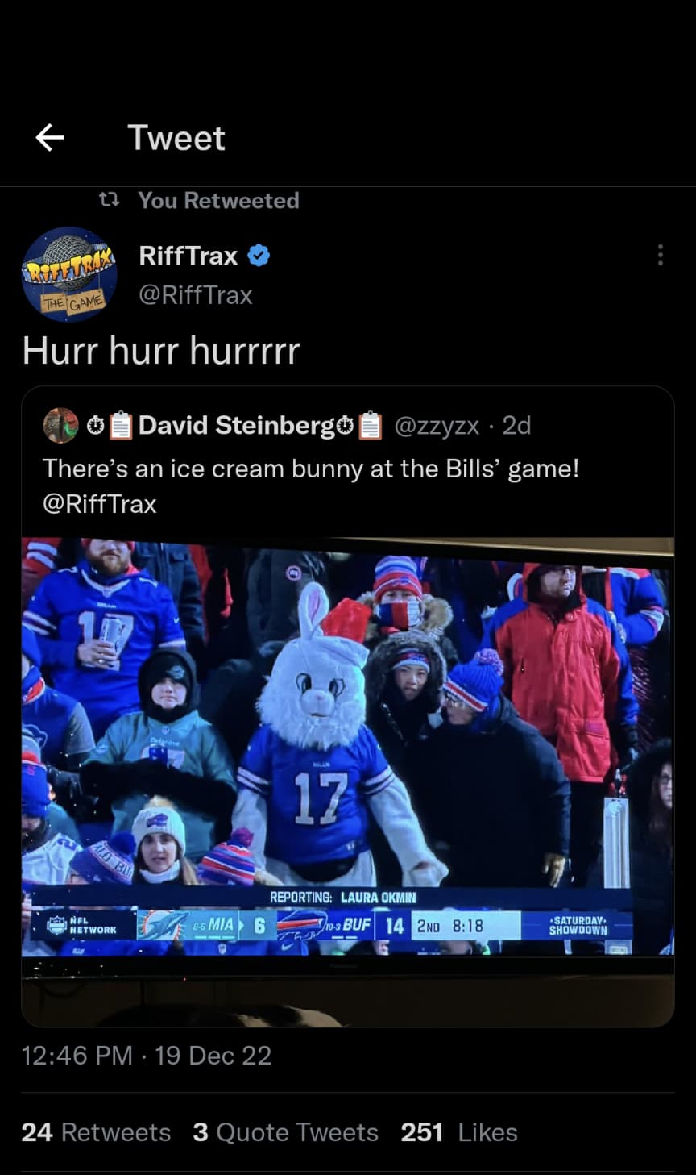Viewport: 696px width, 1175px height.
Task: Open the @zzyzx handle
Action: click(437, 425)
